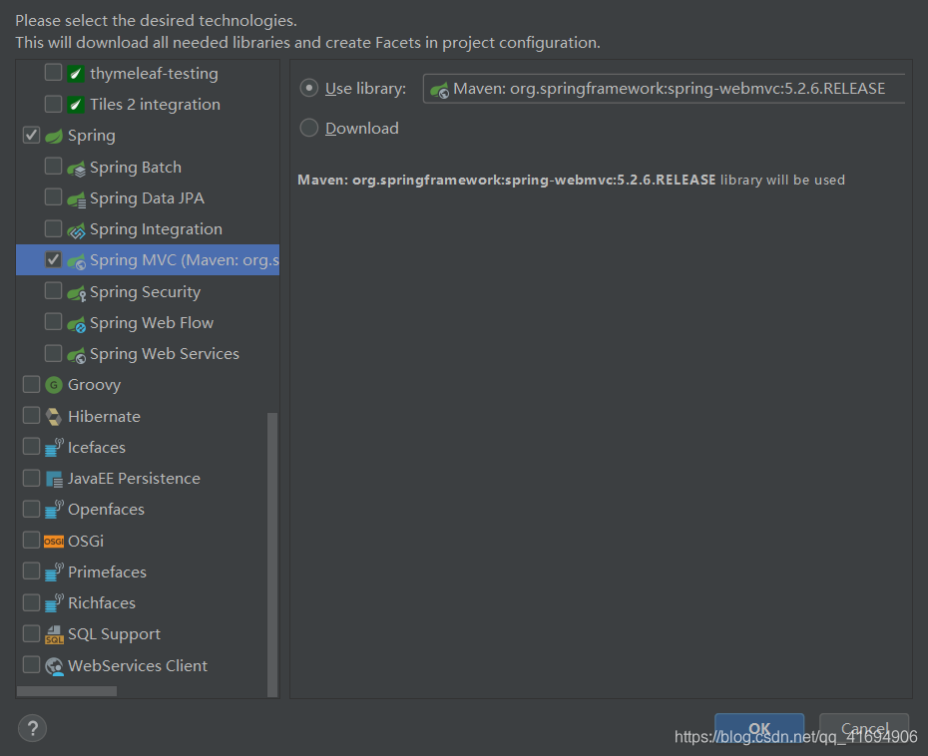Click the Richfaces icon

[x=54, y=602]
